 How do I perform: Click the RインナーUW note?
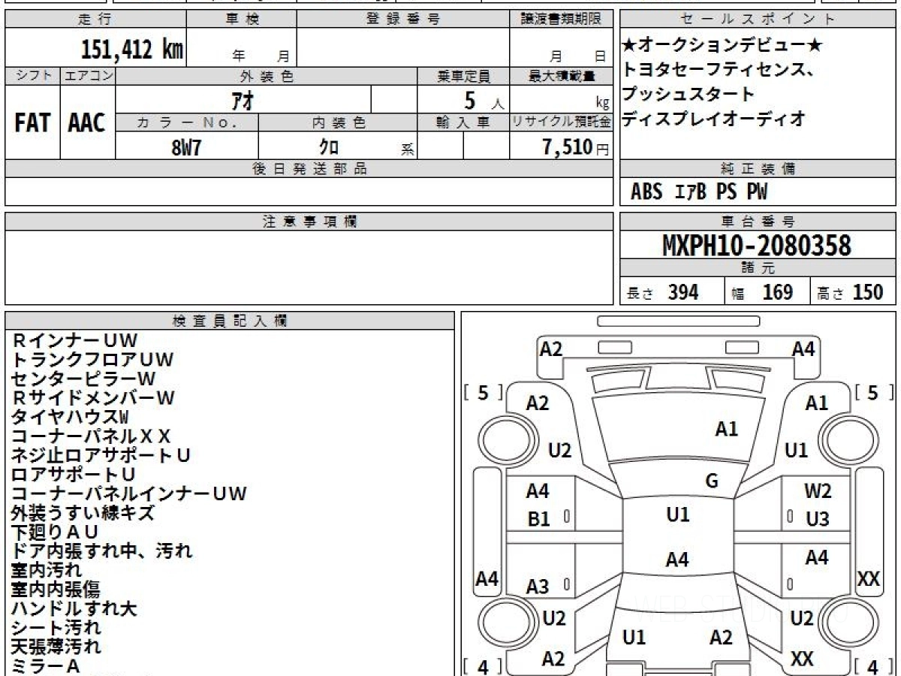coord(74,341)
